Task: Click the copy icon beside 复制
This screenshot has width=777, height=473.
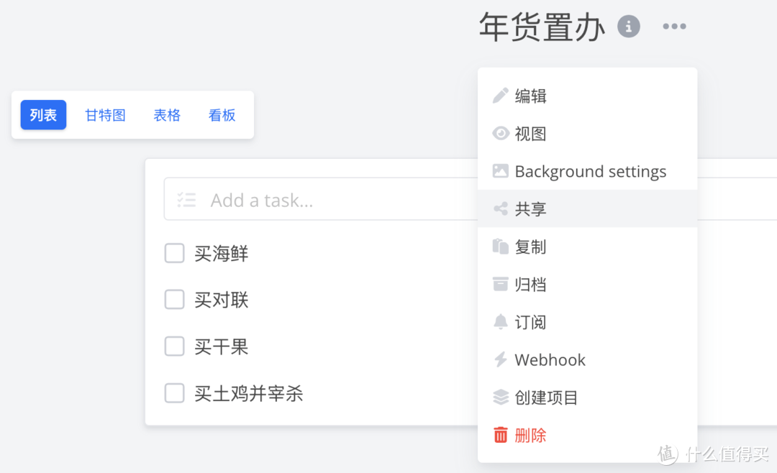Action: 501,247
